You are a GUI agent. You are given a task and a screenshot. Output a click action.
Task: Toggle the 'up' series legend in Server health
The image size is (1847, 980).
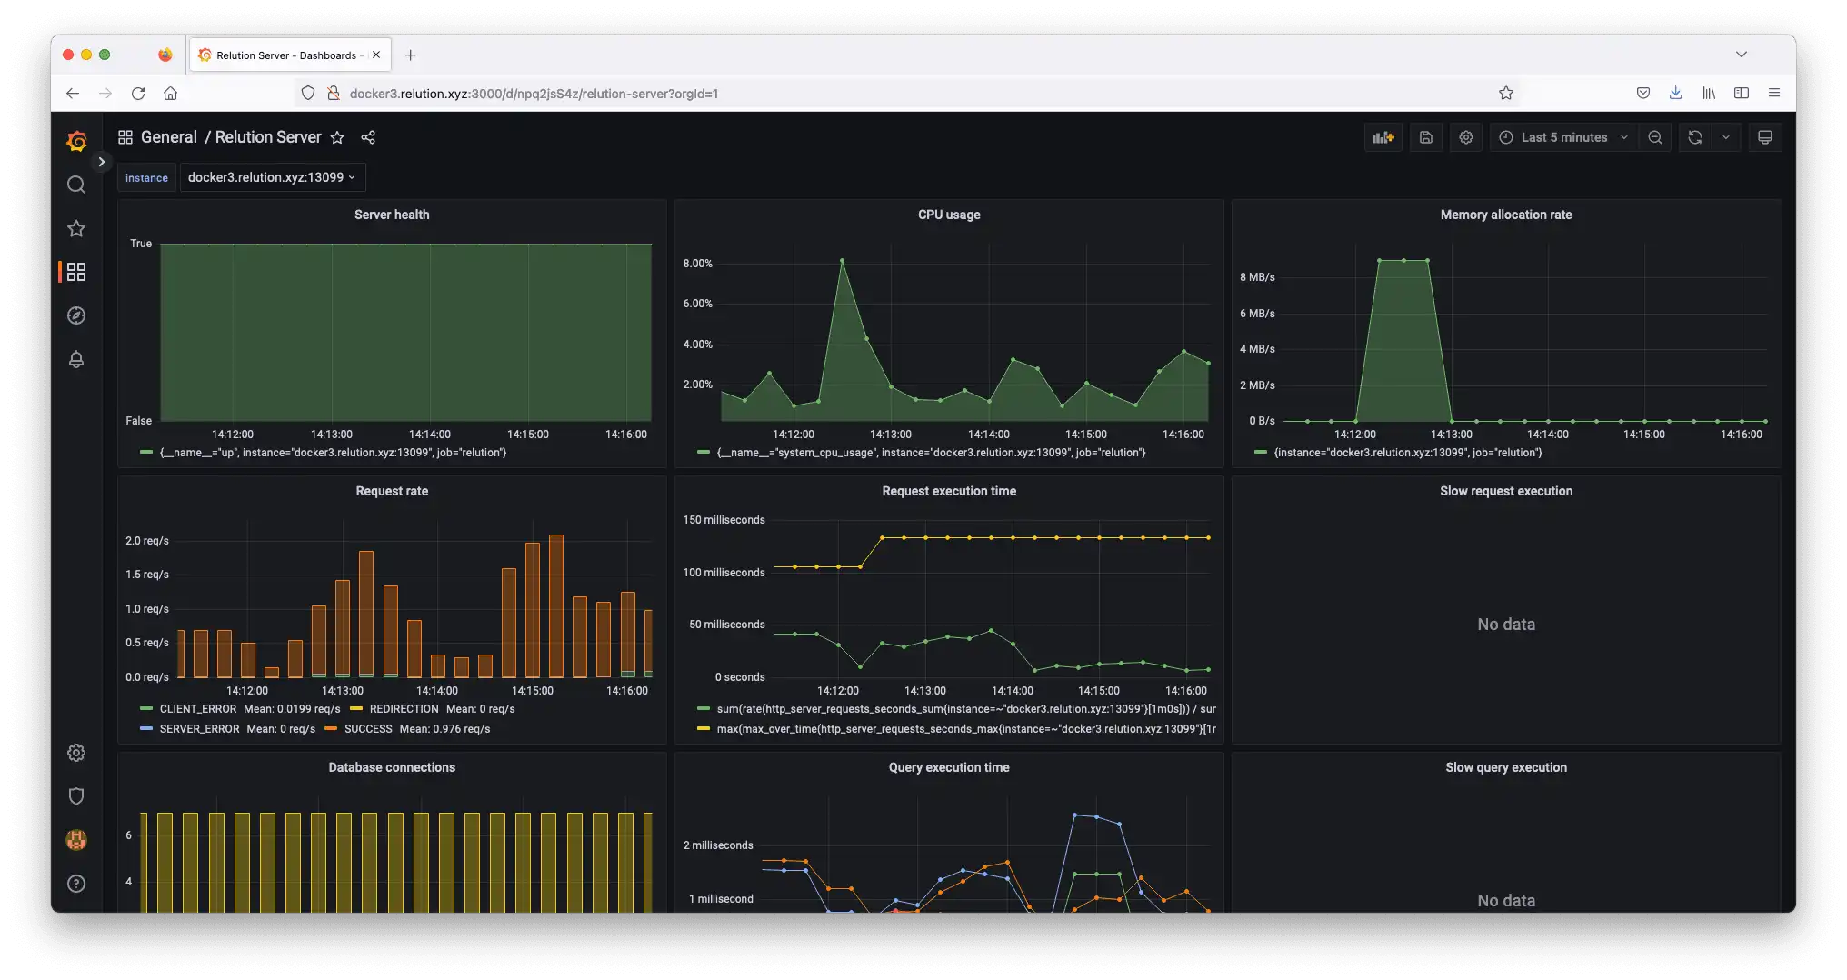[333, 453]
